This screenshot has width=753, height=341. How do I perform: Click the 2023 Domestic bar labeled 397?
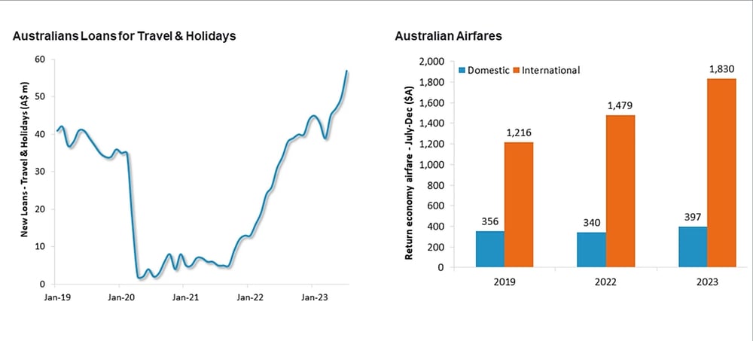693,247
